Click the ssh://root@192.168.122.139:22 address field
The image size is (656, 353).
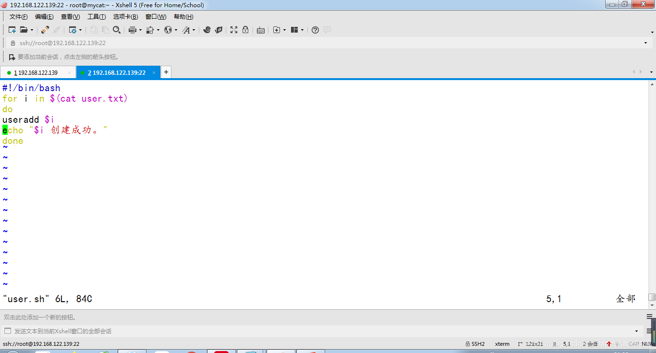[x=328, y=43]
